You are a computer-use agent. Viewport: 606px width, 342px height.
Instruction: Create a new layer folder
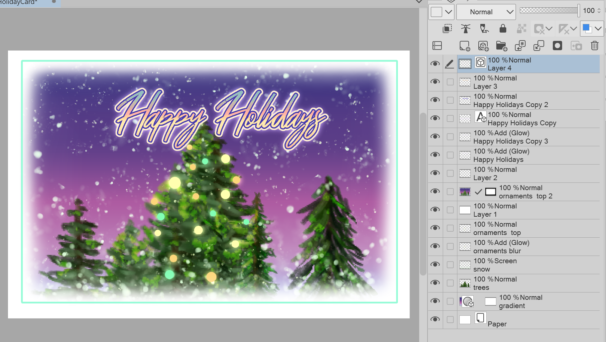[502, 46]
